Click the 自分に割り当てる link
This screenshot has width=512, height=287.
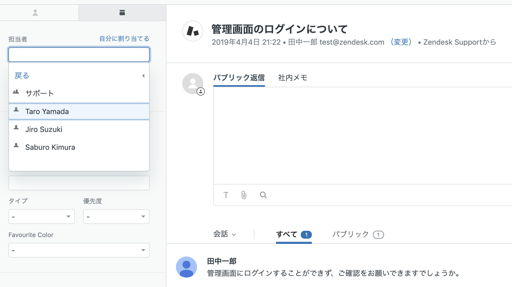click(x=124, y=39)
